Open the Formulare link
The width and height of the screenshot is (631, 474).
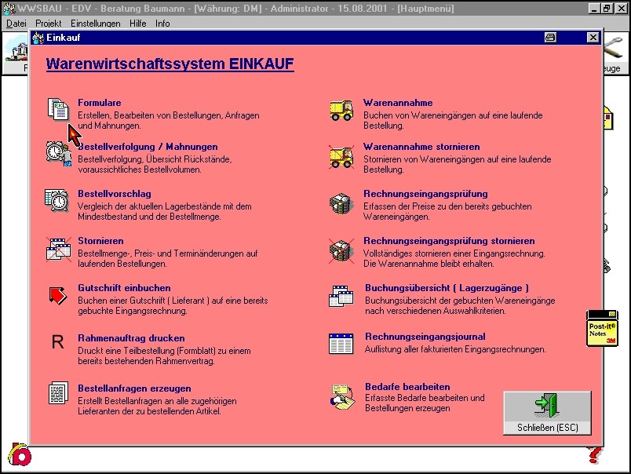click(x=100, y=103)
